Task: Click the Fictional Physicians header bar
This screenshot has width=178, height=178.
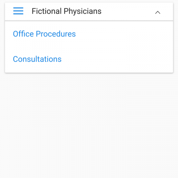Action: pyautogui.click(x=89, y=12)
